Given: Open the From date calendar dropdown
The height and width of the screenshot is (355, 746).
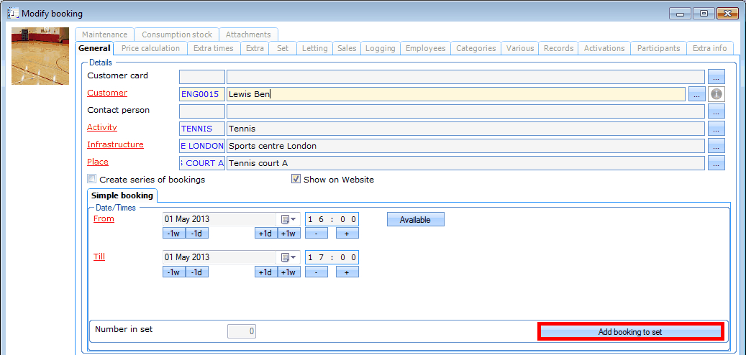Looking at the screenshot, I should (x=289, y=219).
